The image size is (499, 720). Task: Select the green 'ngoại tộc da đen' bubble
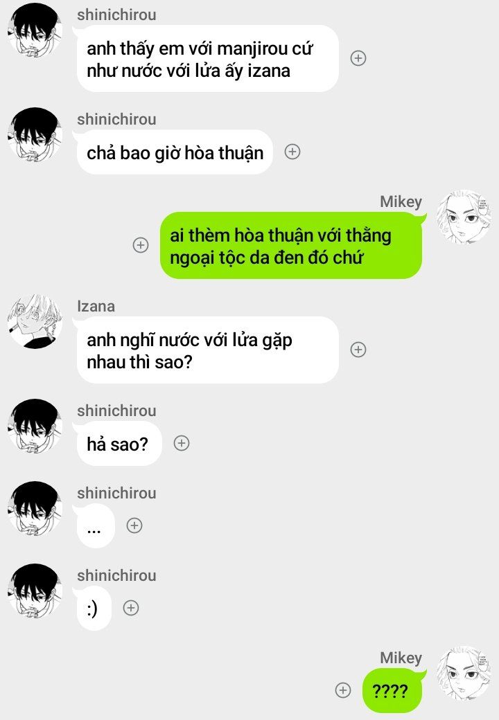click(x=291, y=246)
